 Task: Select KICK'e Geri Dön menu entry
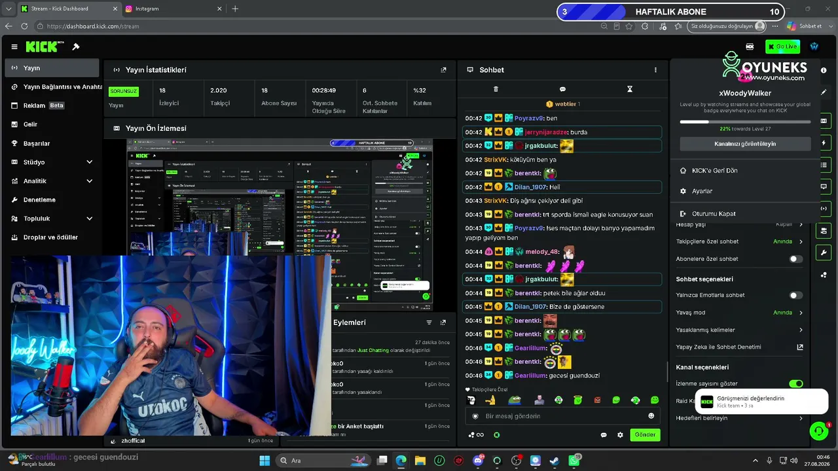coord(745,171)
